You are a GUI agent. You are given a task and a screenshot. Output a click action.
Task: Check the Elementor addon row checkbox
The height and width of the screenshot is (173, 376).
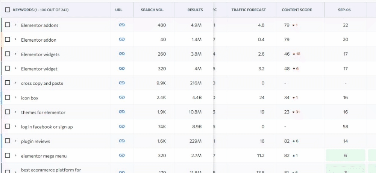pos(8,39)
